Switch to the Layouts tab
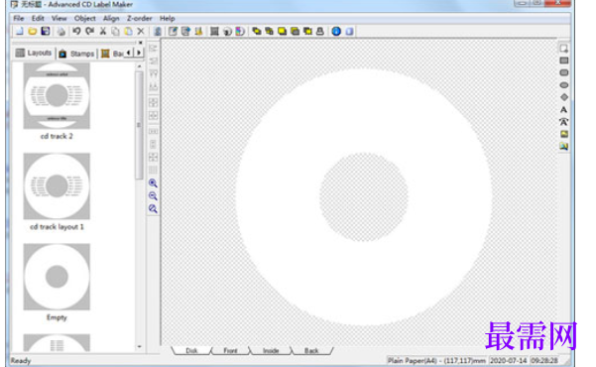 point(34,53)
